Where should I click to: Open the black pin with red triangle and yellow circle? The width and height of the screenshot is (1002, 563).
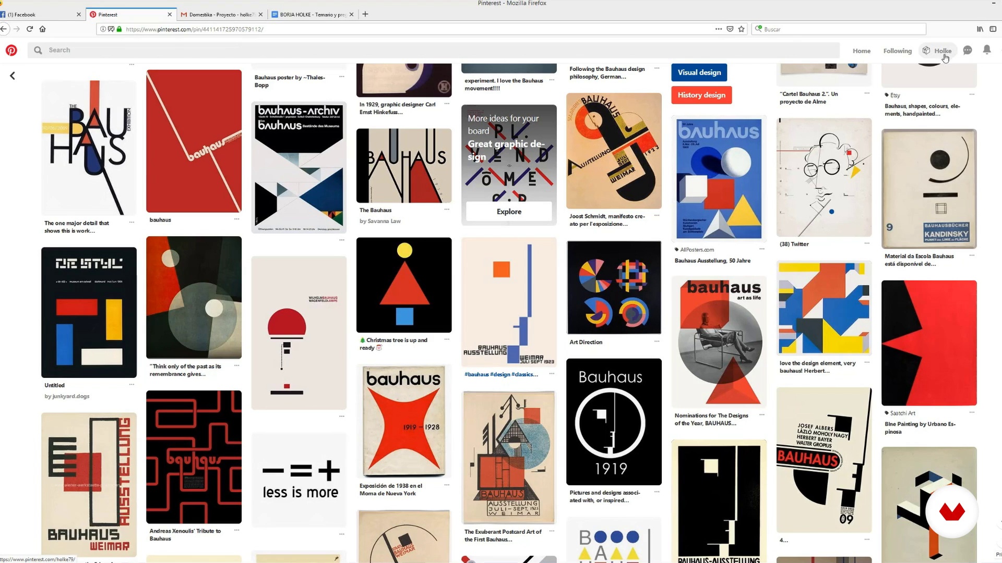tap(404, 285)
